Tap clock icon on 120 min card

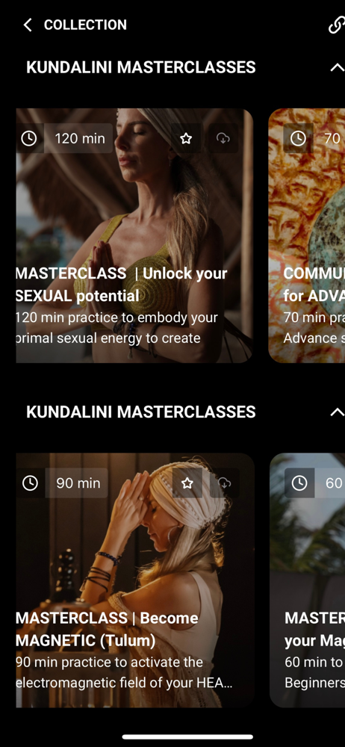pyautogui.click(x=30, y=138)
